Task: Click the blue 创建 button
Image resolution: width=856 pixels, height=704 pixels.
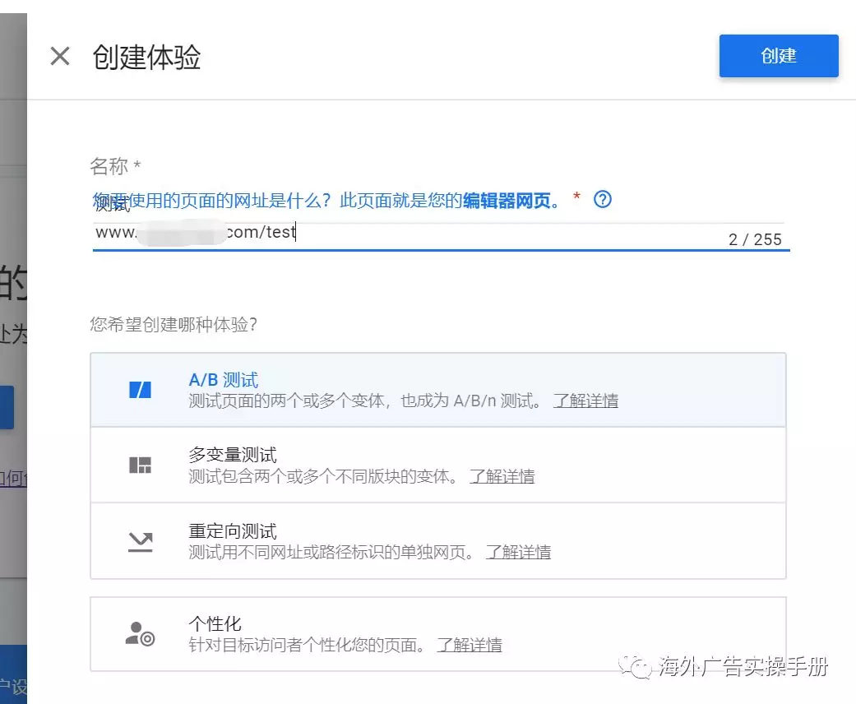Action: 778,56
